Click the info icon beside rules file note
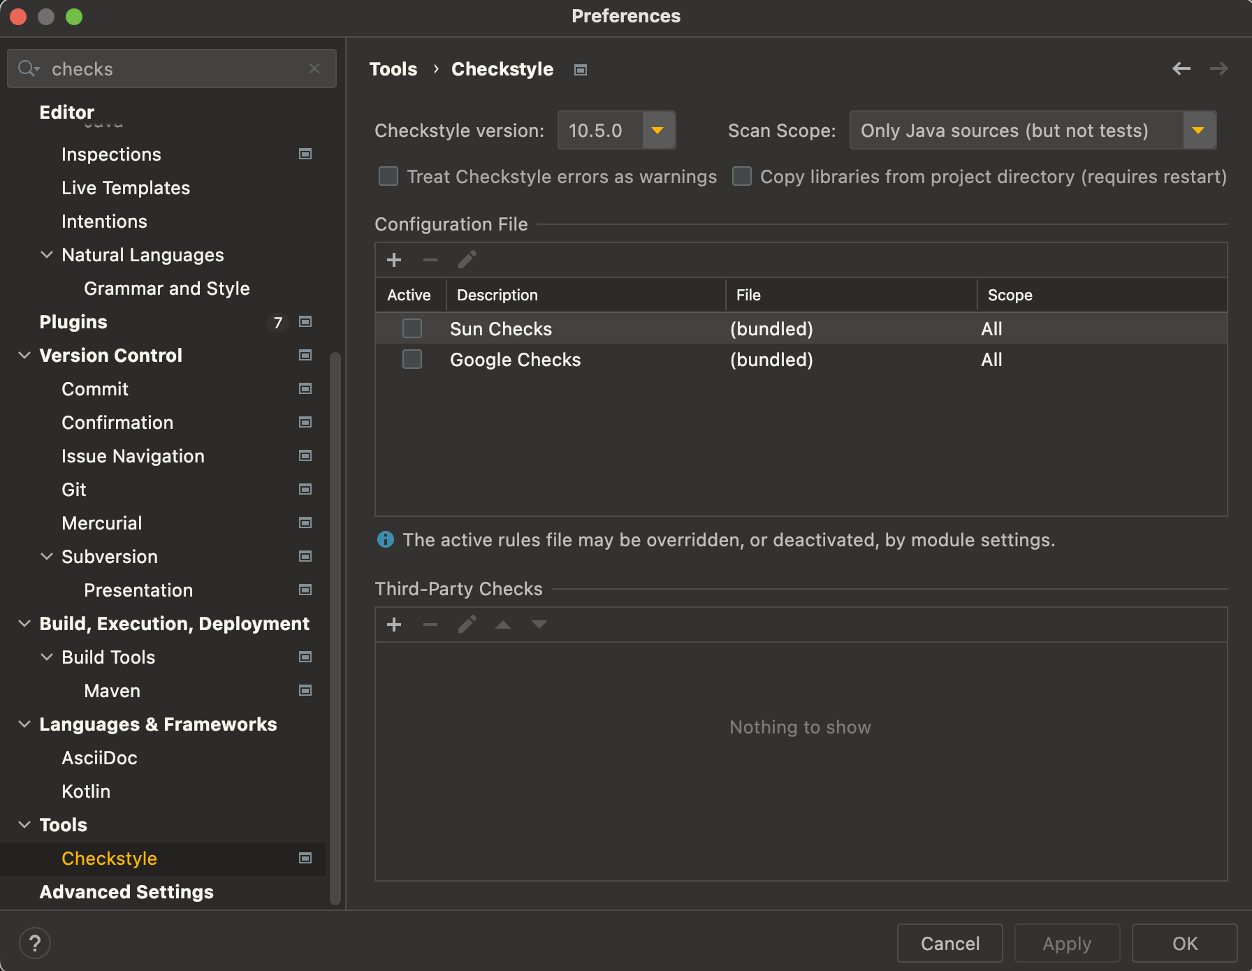 pos(386,539)
